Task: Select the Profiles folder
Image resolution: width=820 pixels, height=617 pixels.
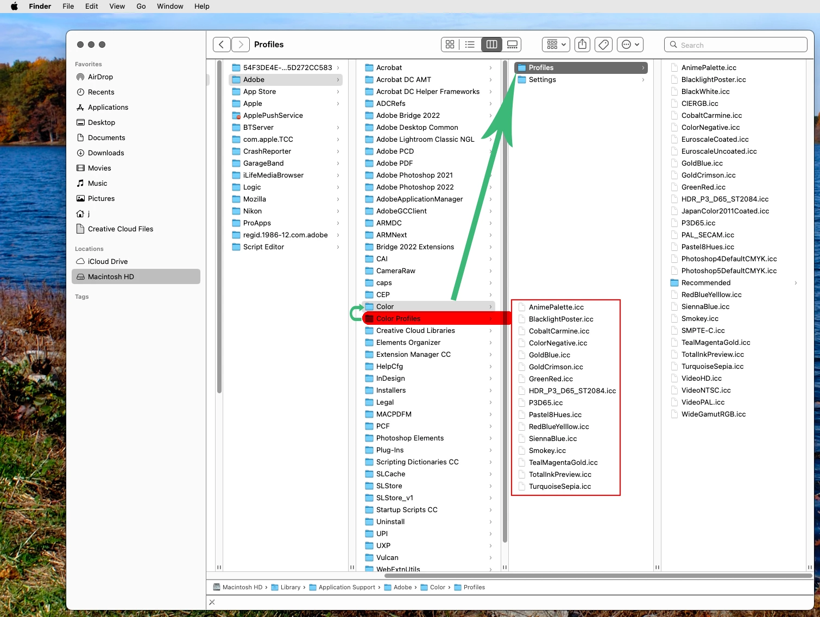Action: pos(581,68)
